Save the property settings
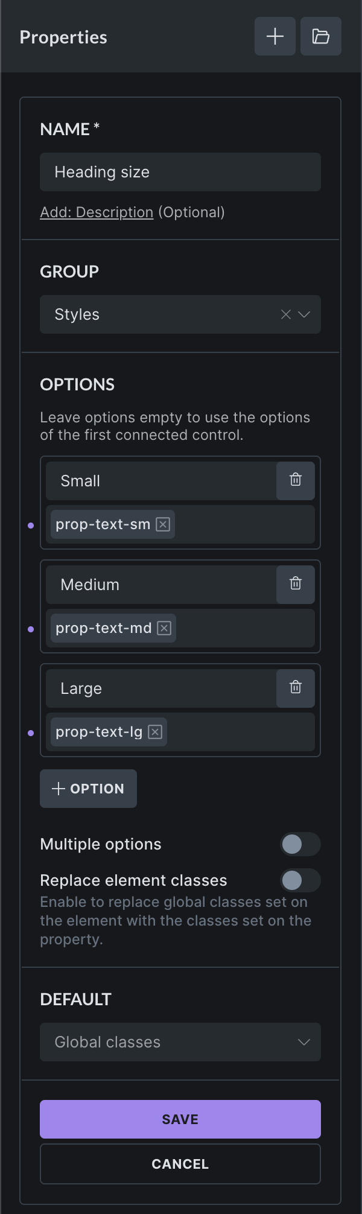362x1214 pixels. click(180, 1119)
